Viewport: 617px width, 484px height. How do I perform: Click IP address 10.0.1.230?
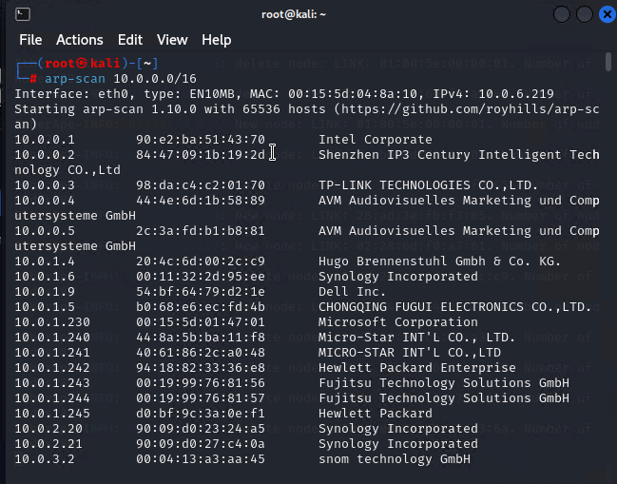52,322
